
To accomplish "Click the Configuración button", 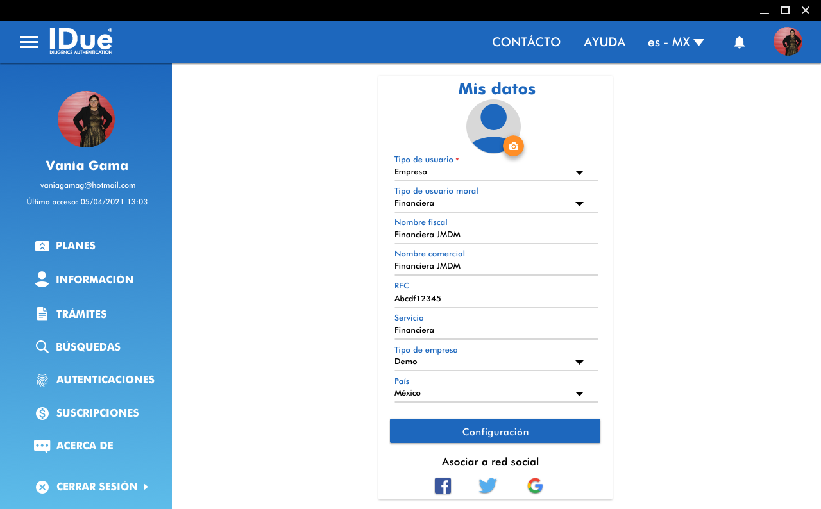I will 495,431.
